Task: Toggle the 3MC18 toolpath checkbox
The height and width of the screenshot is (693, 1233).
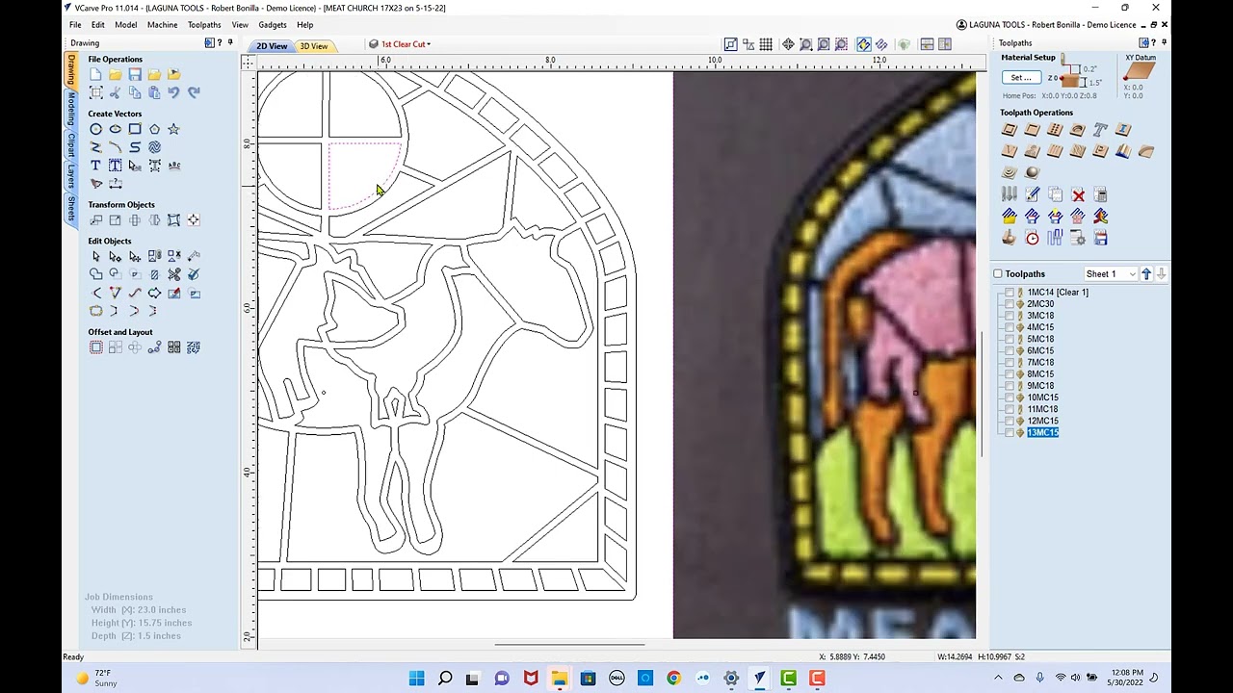Action: [1010, 316]
